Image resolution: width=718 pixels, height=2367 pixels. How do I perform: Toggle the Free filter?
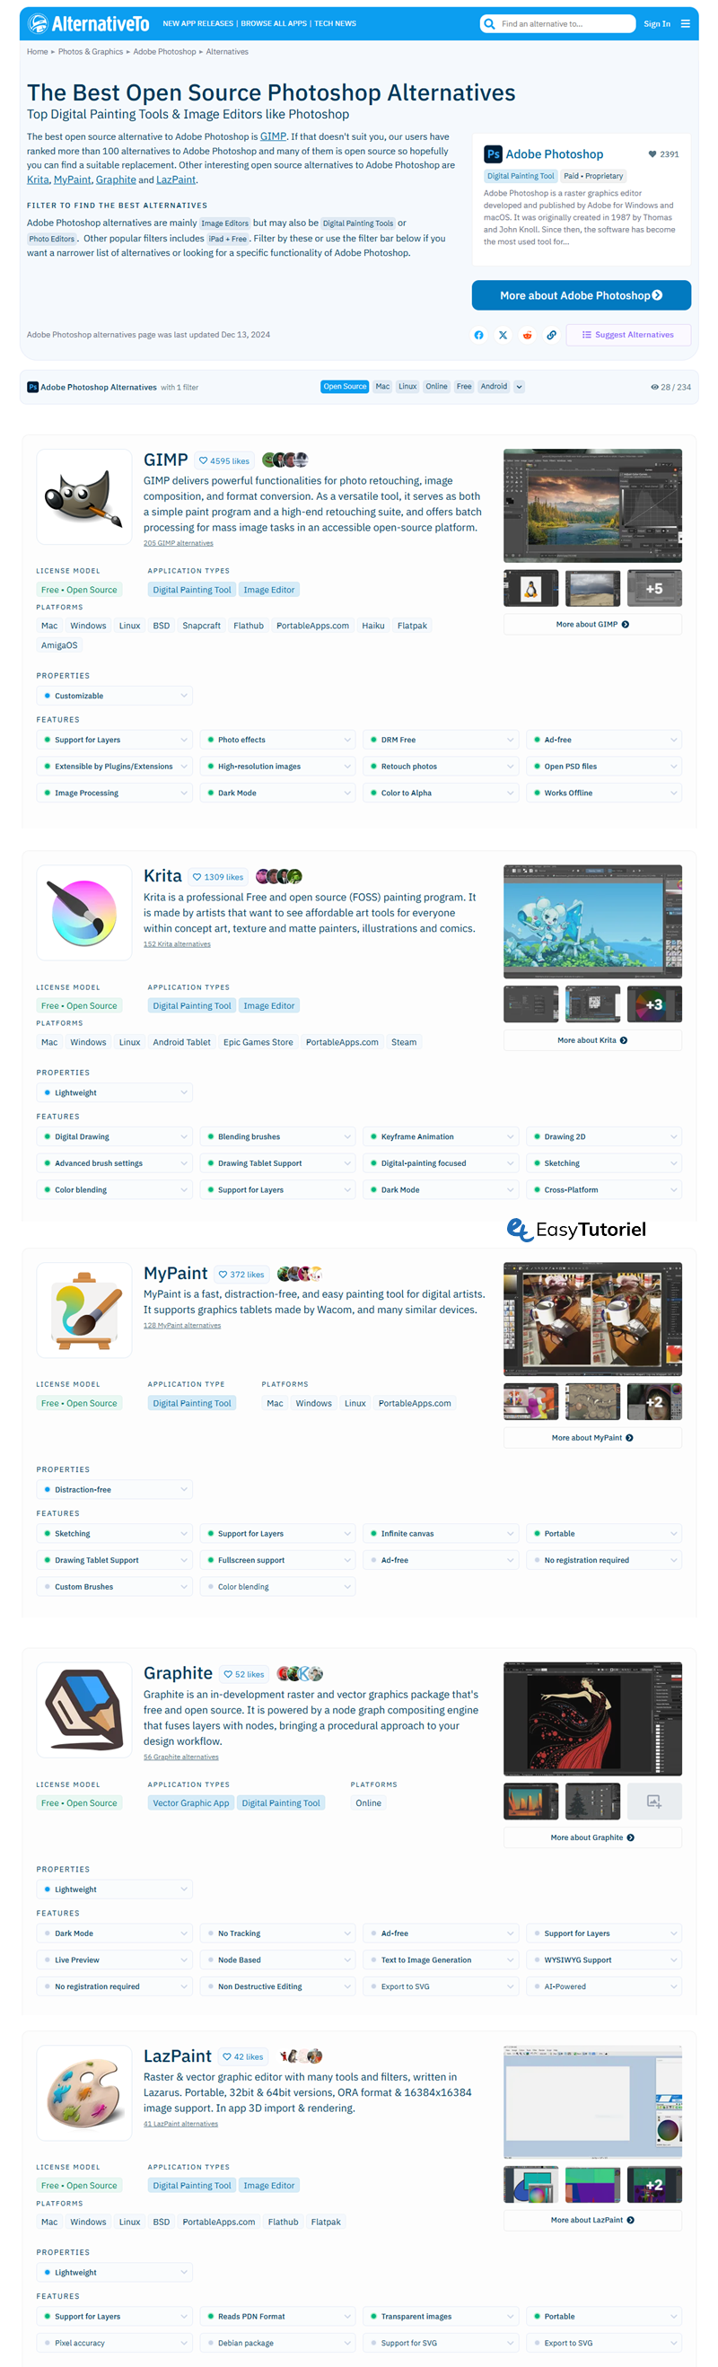tap(464, 387)
